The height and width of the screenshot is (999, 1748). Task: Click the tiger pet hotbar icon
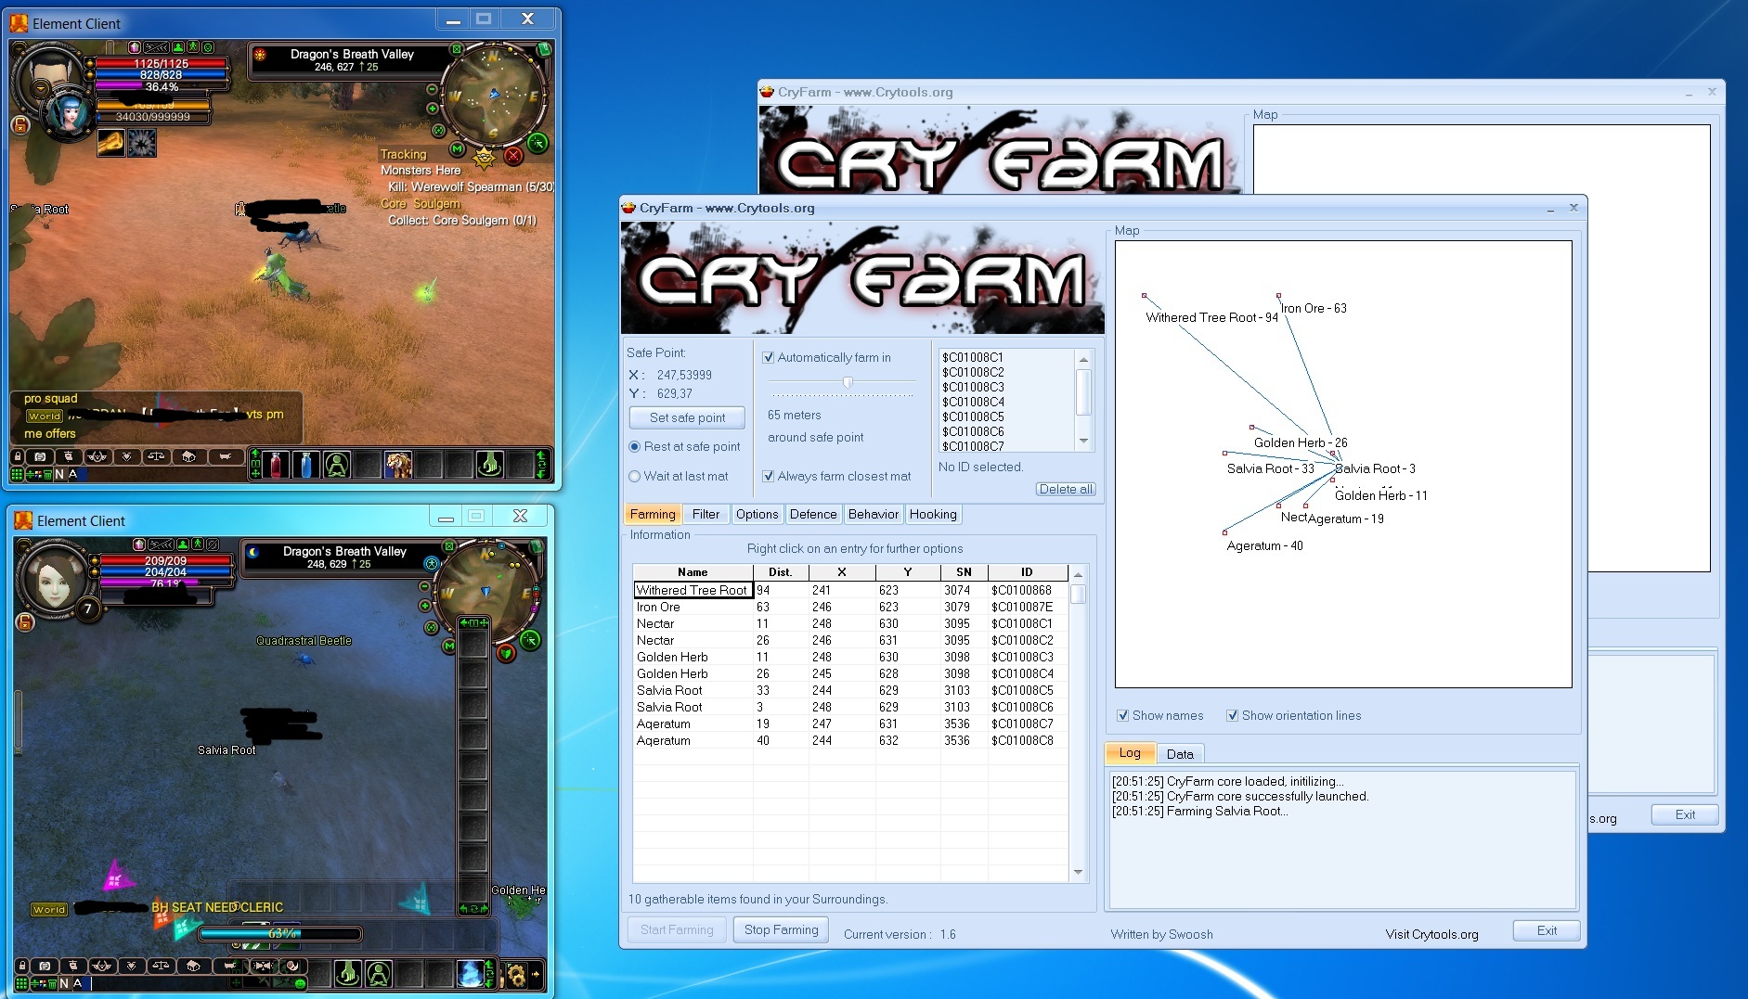[x=398, y=464]
